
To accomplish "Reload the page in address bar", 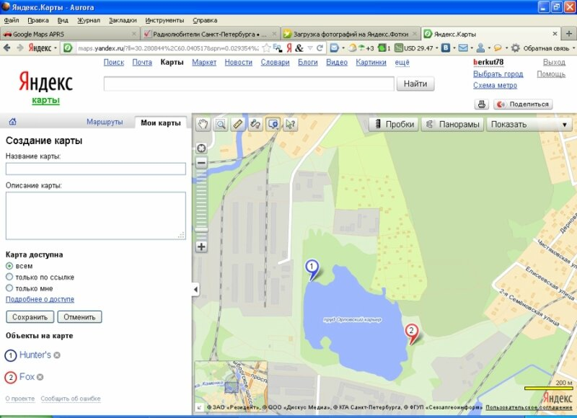I will coord(320,48).
